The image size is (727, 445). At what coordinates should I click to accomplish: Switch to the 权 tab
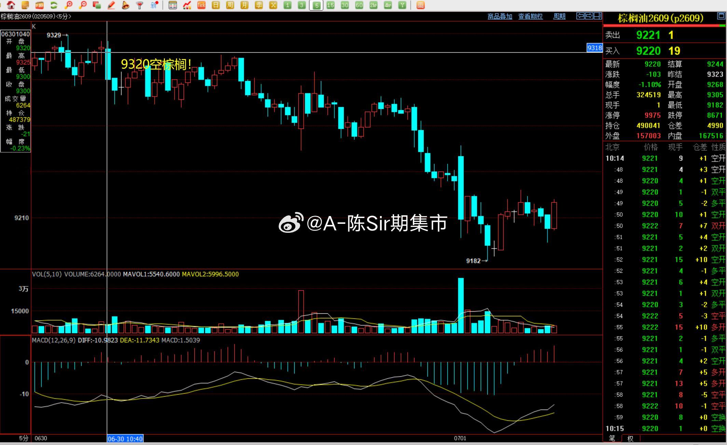tap(630, 439)
